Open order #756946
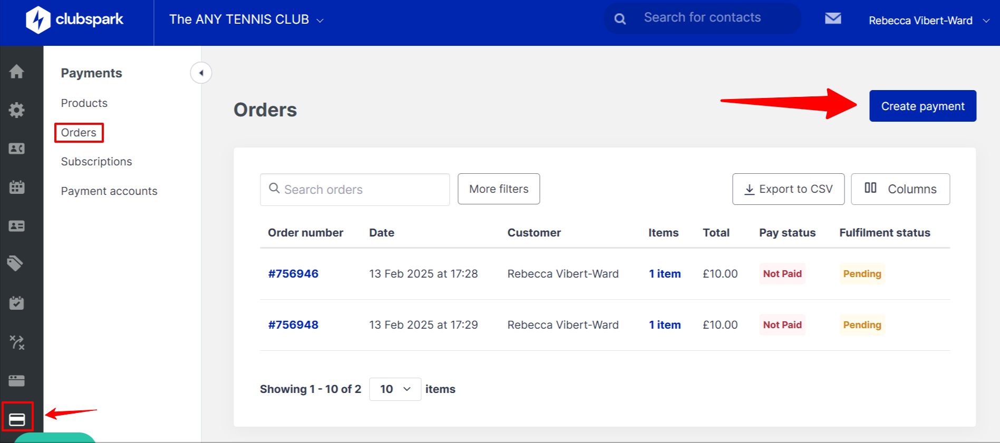Image resolution: width=1000 pixels, height=443 pixels. (x=293, y=274)
